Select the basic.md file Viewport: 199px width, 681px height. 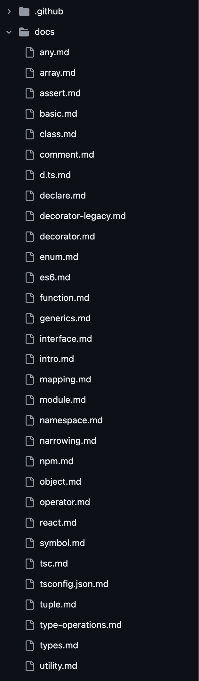point(59,113)
